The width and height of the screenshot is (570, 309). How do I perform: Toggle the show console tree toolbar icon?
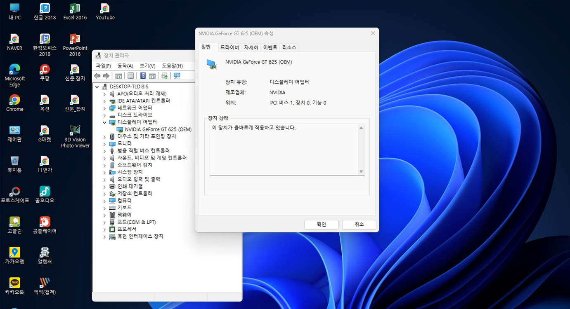tap(118, 75)
